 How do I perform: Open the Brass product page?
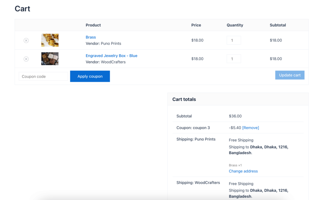[x=91, y=37]
